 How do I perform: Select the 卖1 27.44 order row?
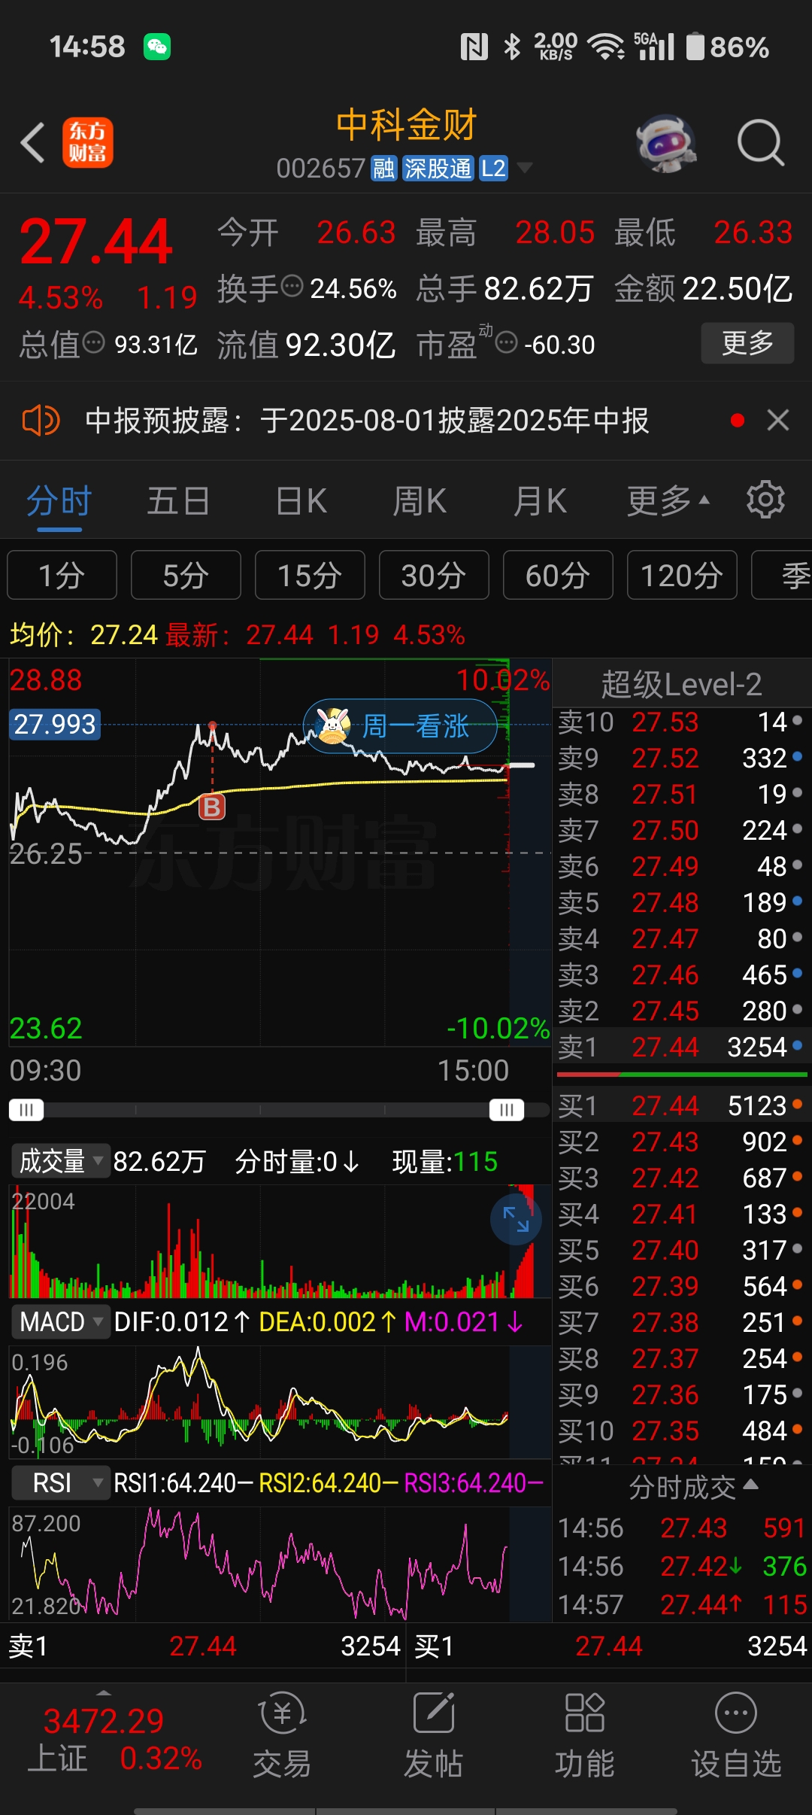(680, 1047)
